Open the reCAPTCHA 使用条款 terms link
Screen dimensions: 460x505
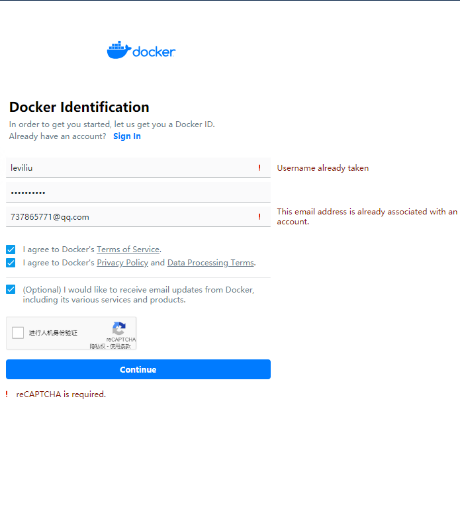pyautogui.click(x=120, y=346)
